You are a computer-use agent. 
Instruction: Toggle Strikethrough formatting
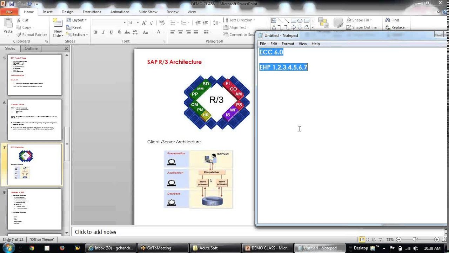(127, 32)
